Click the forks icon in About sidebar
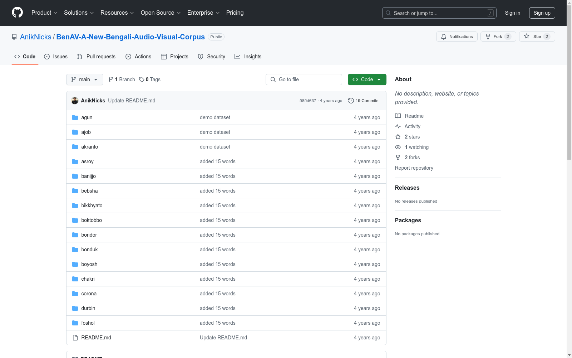572x358 pixels. (x=398, y=158)
